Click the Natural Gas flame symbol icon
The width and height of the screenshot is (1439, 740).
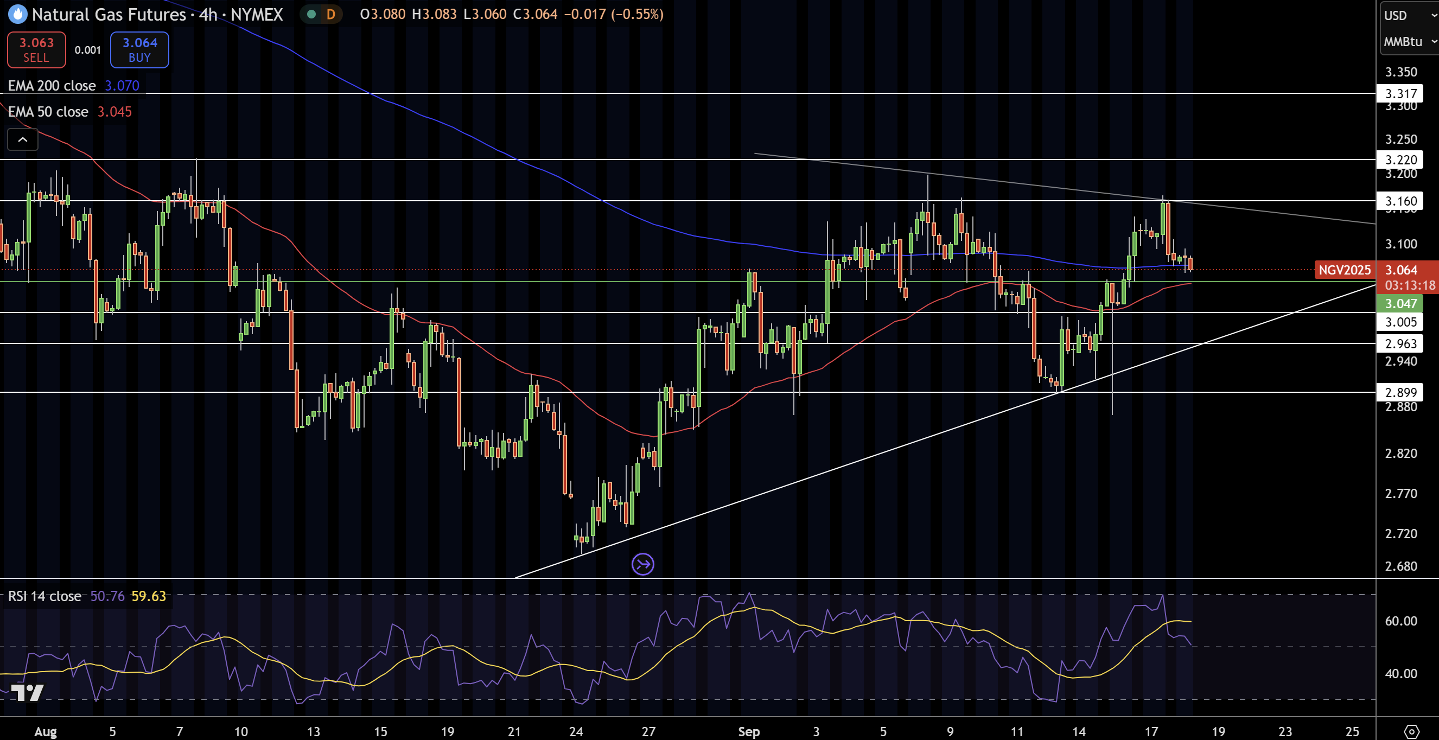click(18, 15)
